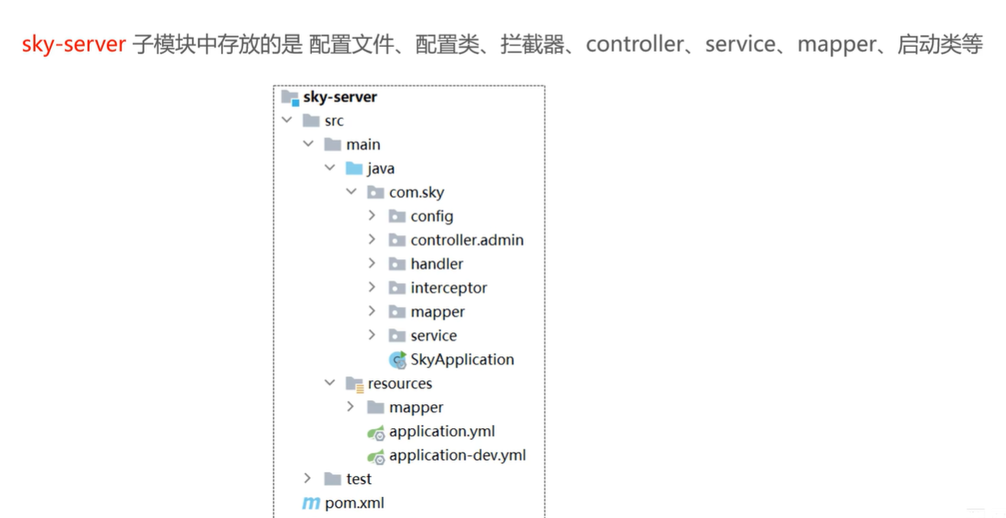Expand the controller.admin package arrow
Image resolution: width=1006 pixels, height=518 pixels.
point(372,239)
